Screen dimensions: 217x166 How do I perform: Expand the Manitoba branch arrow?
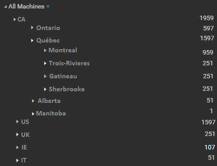point(33,114)
